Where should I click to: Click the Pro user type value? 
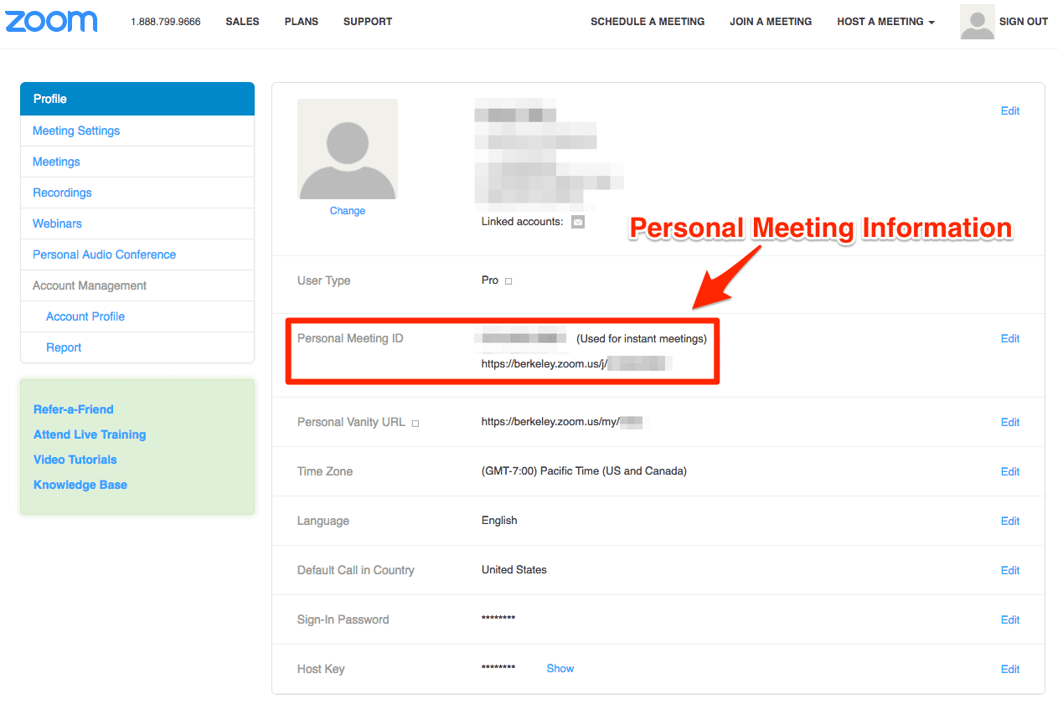tap(490, 280)
